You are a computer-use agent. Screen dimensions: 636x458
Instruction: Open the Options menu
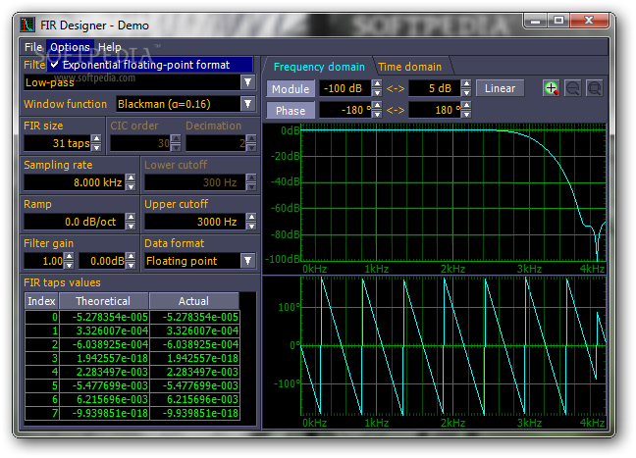pos(70,47)
